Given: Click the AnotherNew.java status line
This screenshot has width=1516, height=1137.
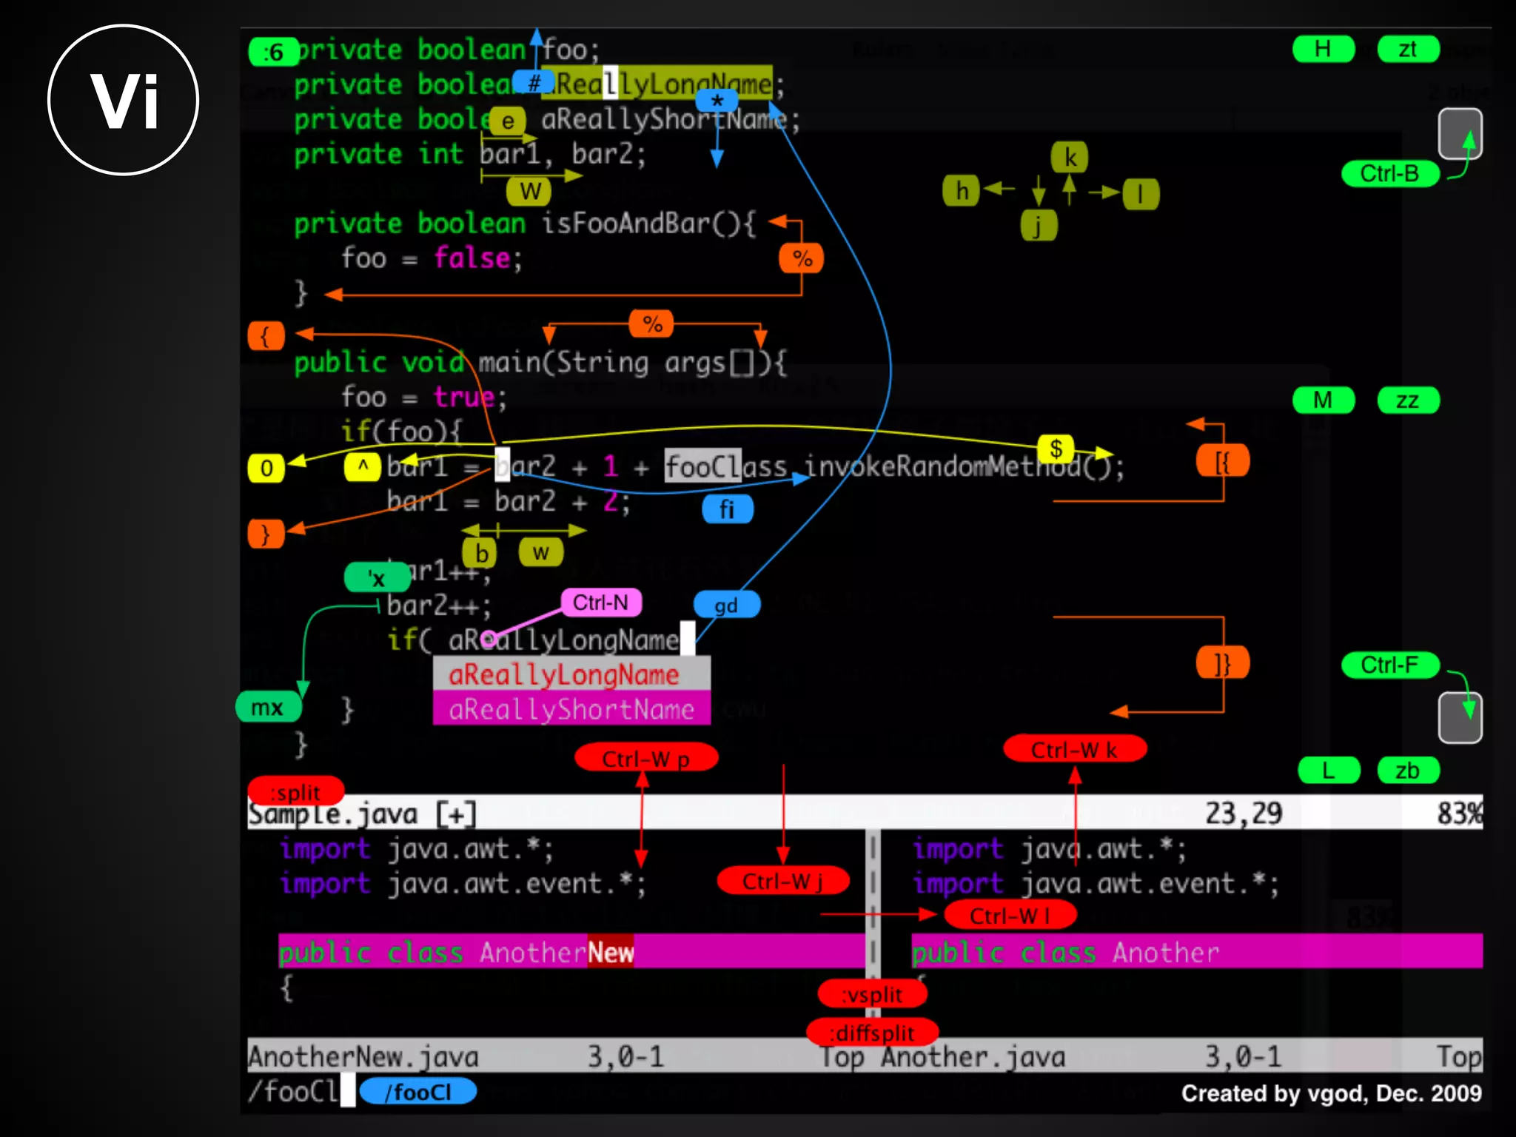Looking at the screenshot, I should coord(363,1056).
